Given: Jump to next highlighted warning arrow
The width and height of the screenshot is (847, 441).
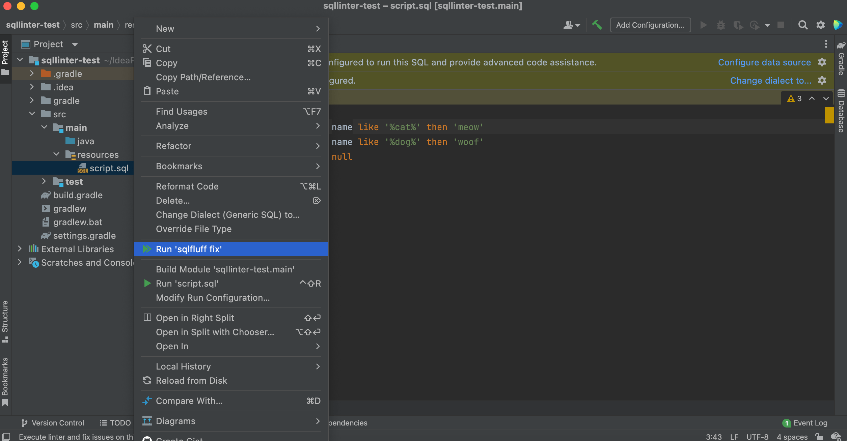Looking at the screenshot, I should click(x=826, y=98).
